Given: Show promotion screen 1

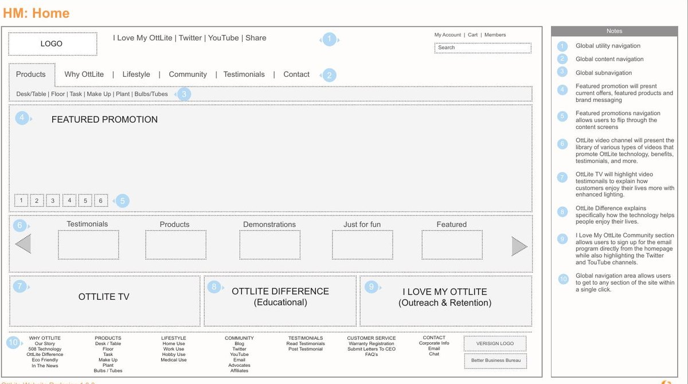Looking at the screenshot, I should 21,201.
